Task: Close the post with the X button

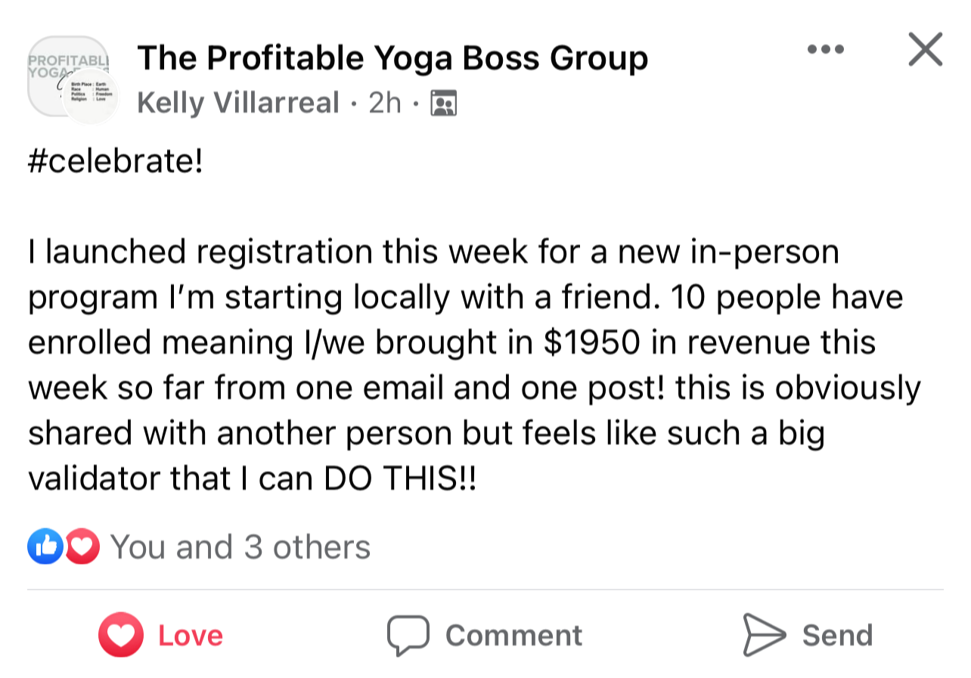Action: click(924, 51)
